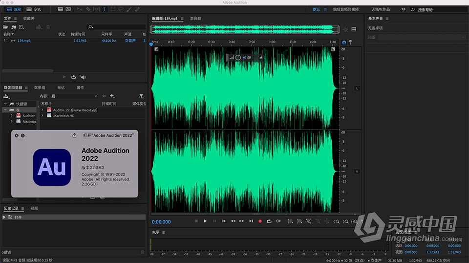Select the Paintbrush Selection tool

129,9
